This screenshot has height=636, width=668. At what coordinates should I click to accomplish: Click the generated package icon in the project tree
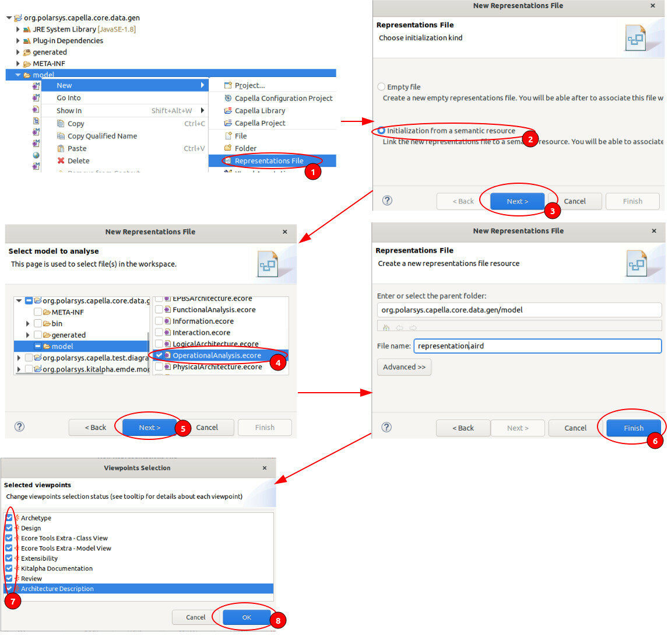27,53
